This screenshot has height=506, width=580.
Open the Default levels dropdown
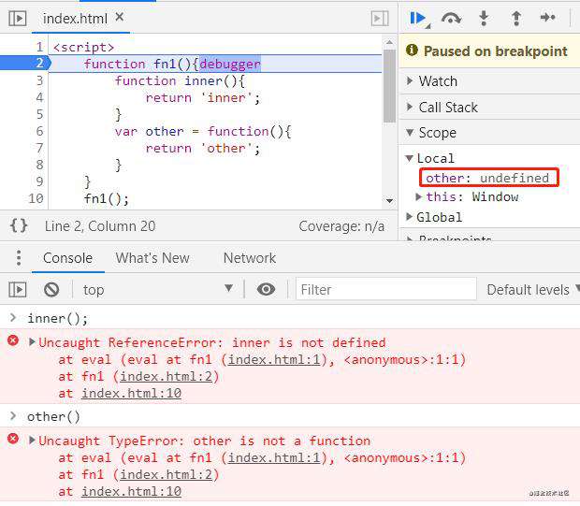tap(532, 290)
